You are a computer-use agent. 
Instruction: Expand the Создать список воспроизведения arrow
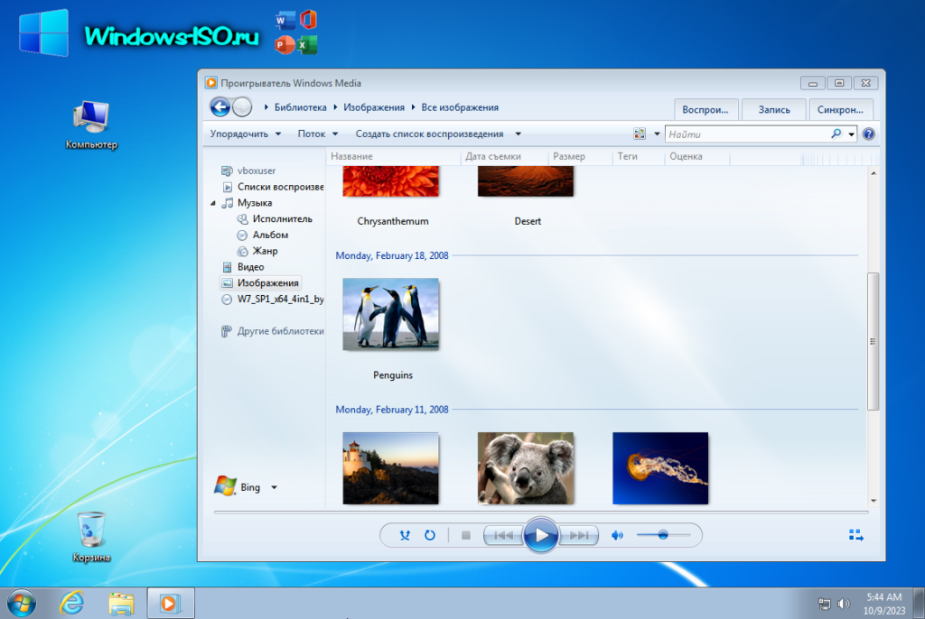518,134
